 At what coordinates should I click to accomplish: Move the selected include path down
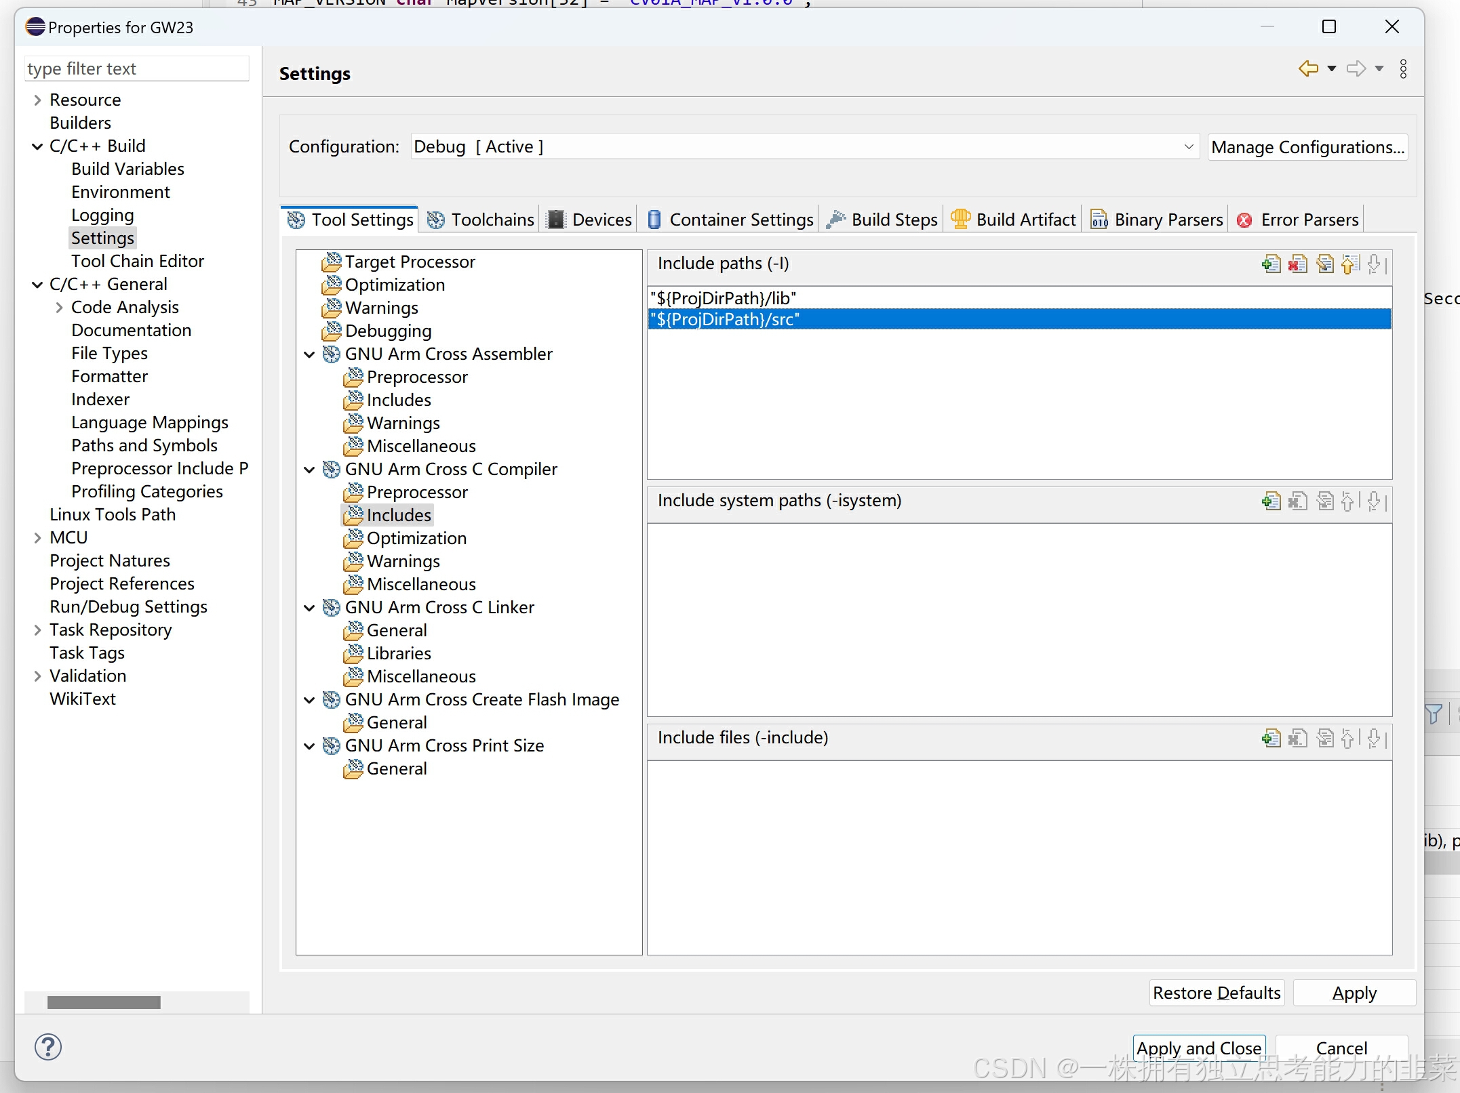pos(1376,264)
